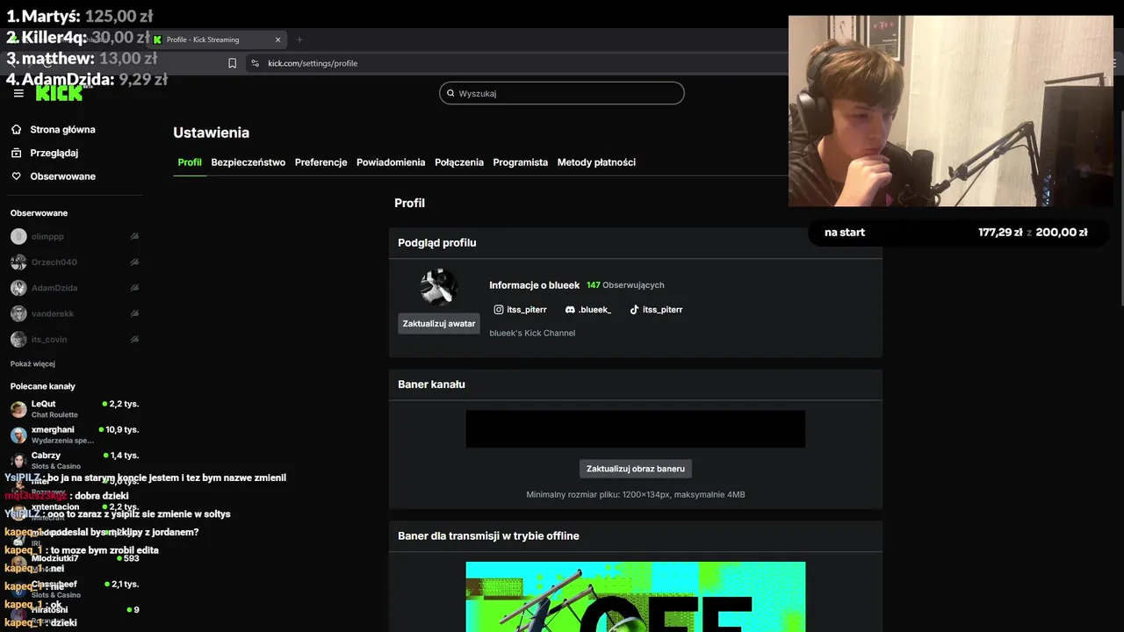Click the itss_piterr Instagram handle text
Image resolution: width=1124 pixels, height=632 pixels.
click(527, 310)
